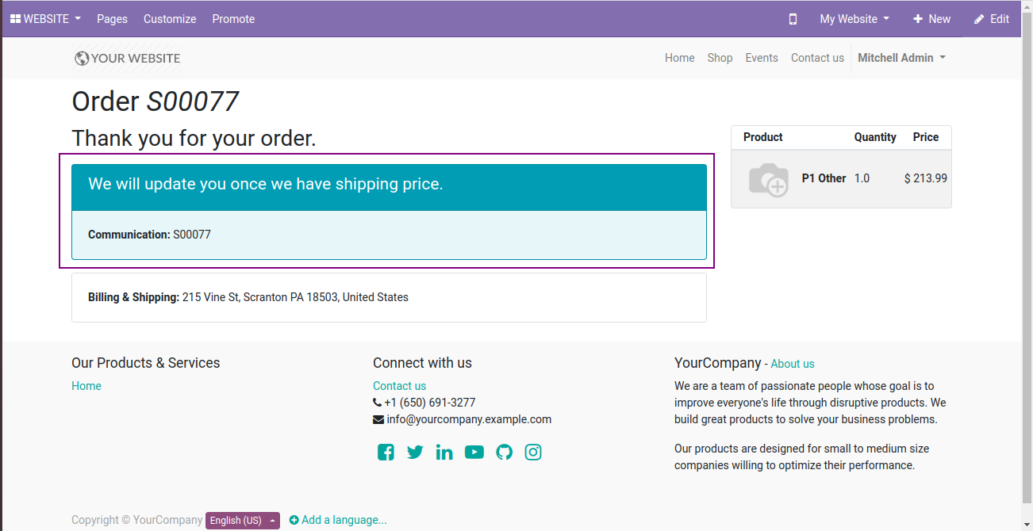Image resolution: width=1033 pixels, height=531 pixels.
Task: Open the Twitter social icon
Action: point(415,453)
